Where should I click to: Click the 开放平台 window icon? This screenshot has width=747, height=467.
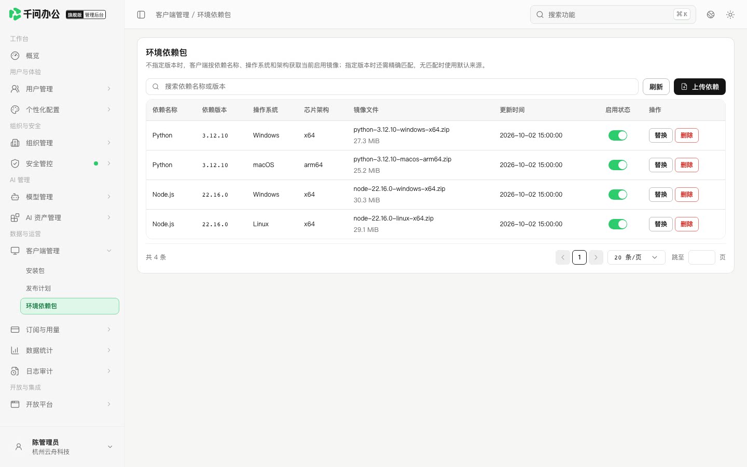tap(15, 404)
